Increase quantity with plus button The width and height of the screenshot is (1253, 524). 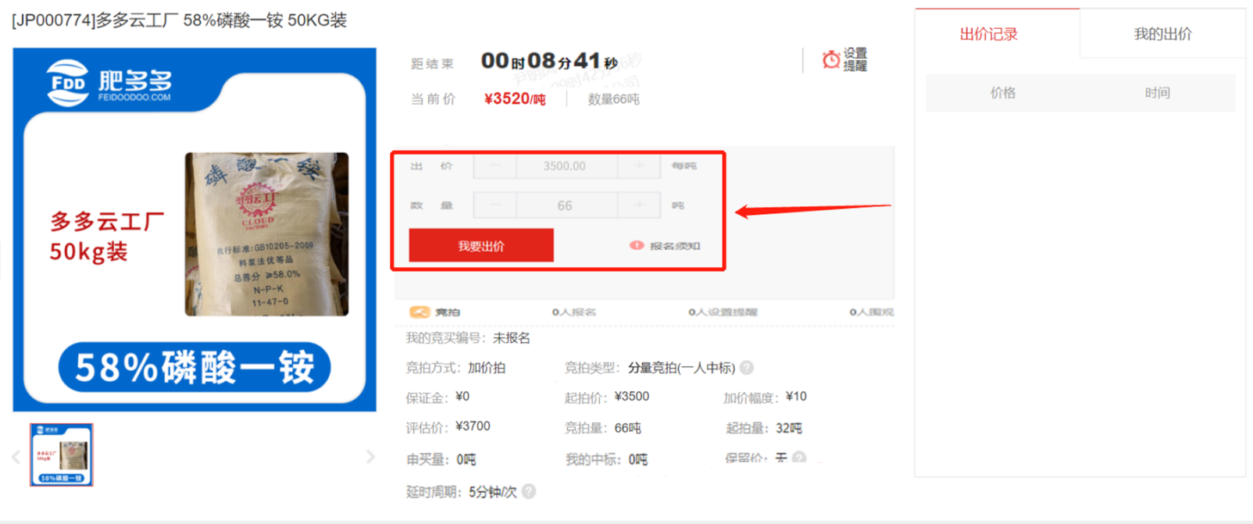639,205
